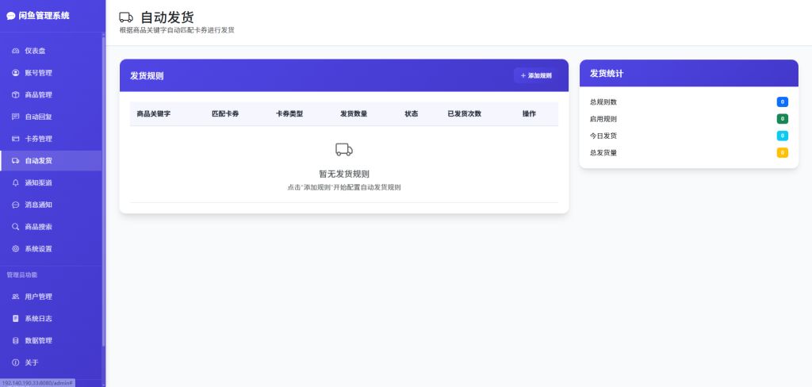Click the truck icon beside 自动发货 in sidebar
Screen dimensions: 812x387
pos(16,161)
